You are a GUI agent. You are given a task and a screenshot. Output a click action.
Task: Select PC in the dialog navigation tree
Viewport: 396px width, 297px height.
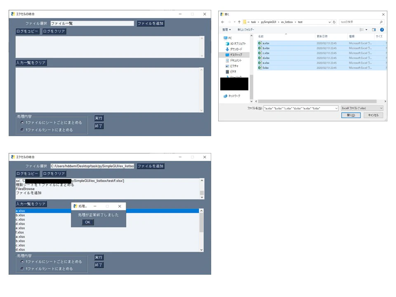tap(228, 38)
